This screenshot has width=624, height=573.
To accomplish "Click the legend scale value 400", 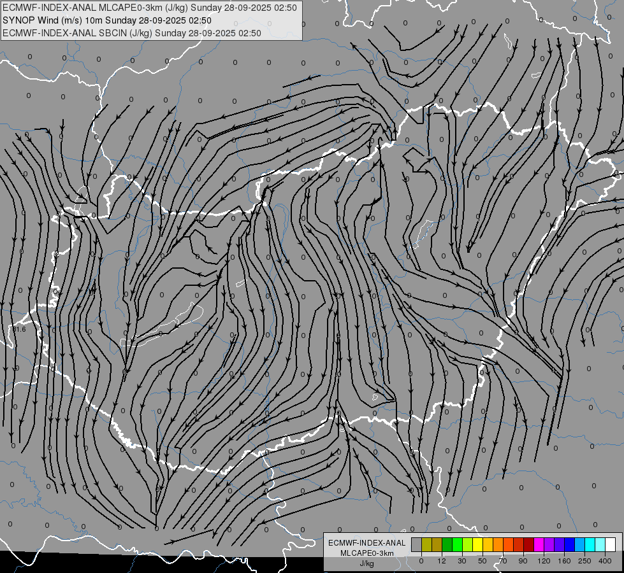I will click(x=605, y=561).
